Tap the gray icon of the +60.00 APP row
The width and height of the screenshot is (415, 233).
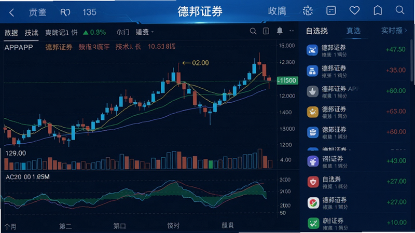(x=313, y=92)
